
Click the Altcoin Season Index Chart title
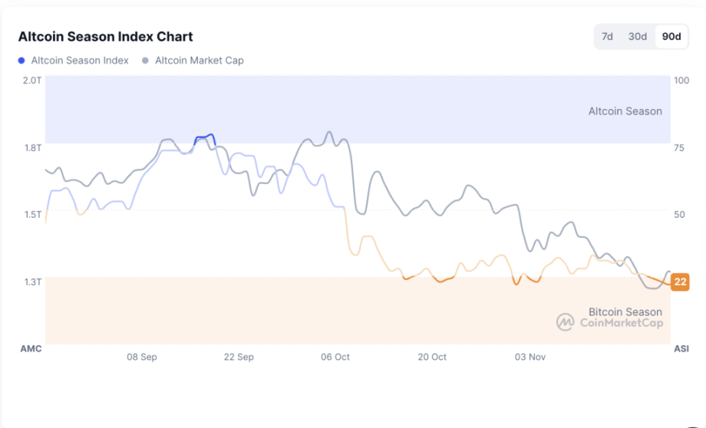(x=105, y=37)
